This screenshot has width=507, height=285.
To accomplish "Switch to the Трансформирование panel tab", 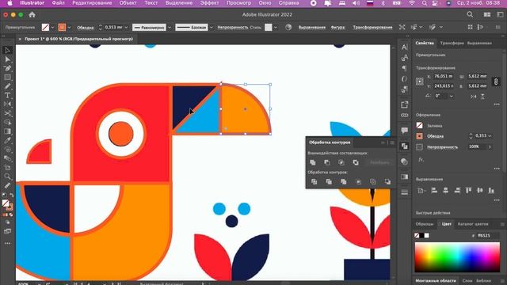I will [452, 43].
